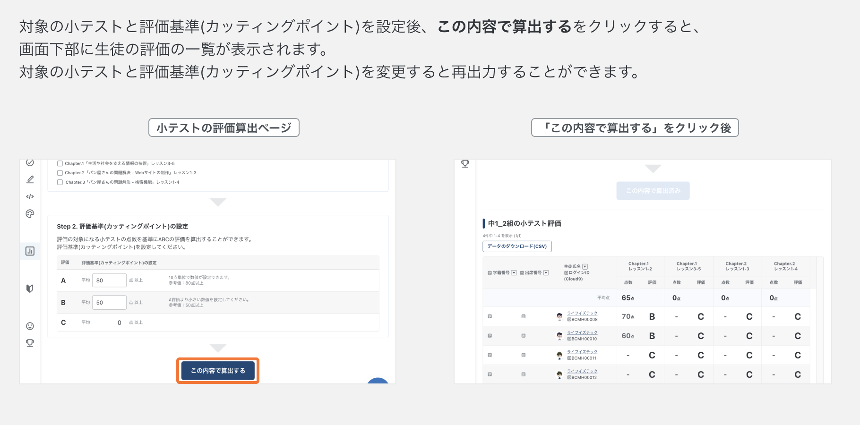Select the code </> icon in the sidebar
Viewport: 860px width, 425px height.
(30, 196)
